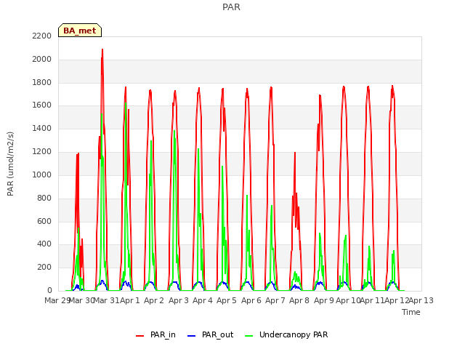This screenshot has width=465, height=349.
Task: Click the green Undercanopy PAR legend swatch
Action: pos(248,336)
